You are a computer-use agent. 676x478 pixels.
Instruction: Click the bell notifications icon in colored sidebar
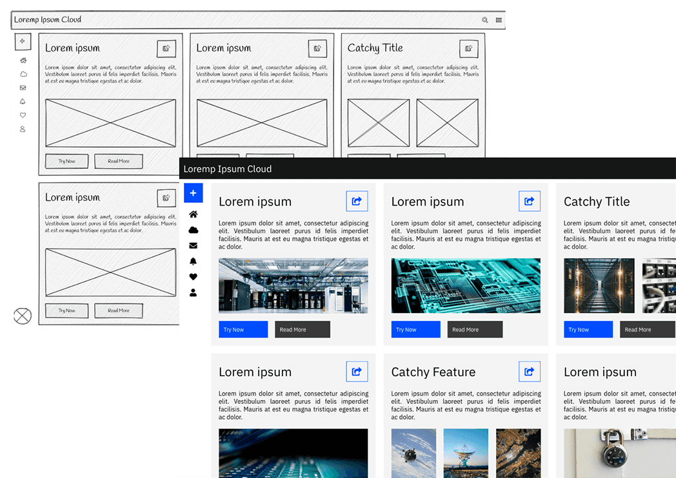click(193, 261)
